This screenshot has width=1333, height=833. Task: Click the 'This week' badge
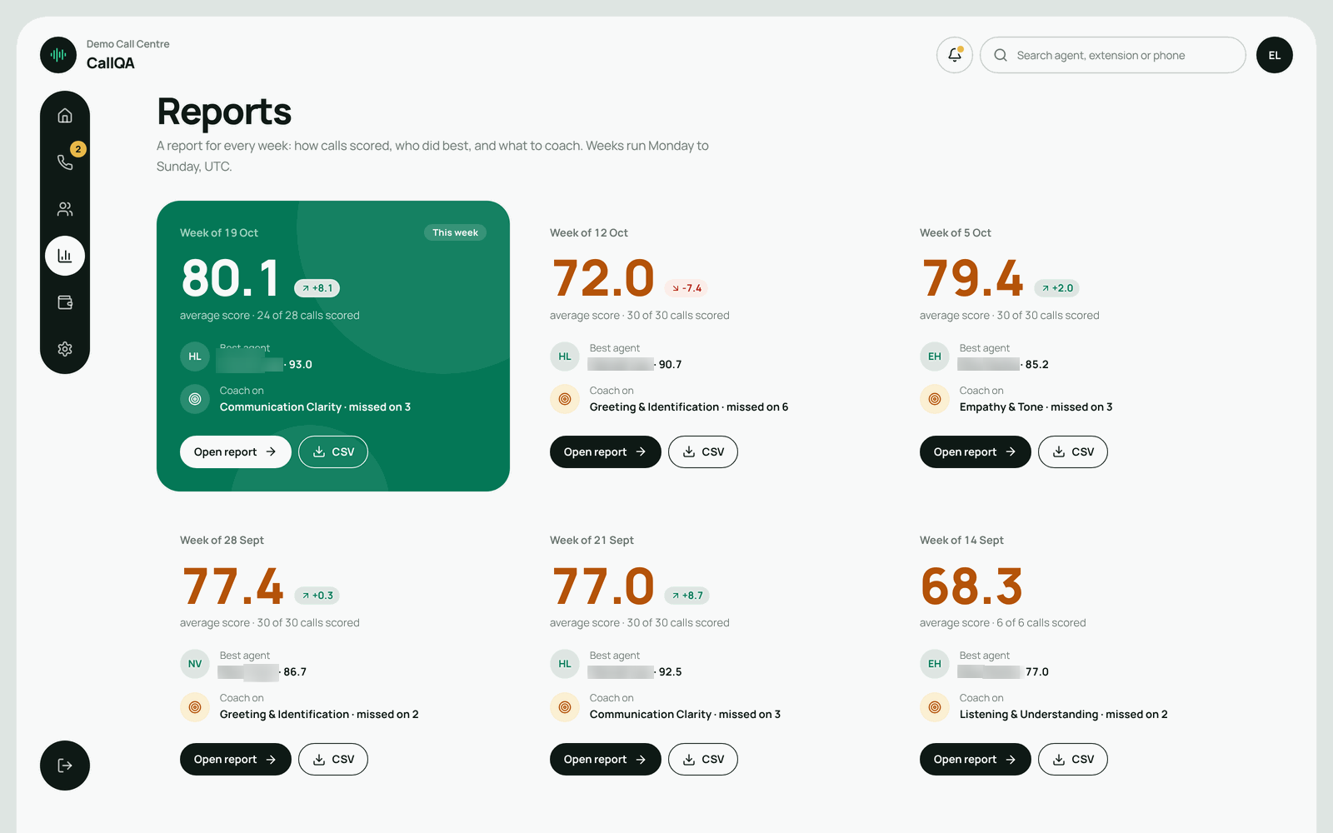pos(455,232)
